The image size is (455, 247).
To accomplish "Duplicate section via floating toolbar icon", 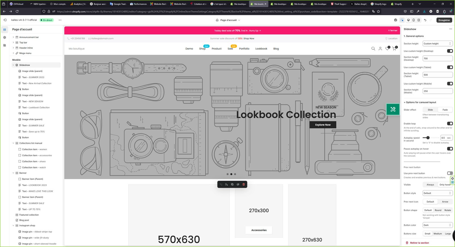I will [x=232, y=185].
